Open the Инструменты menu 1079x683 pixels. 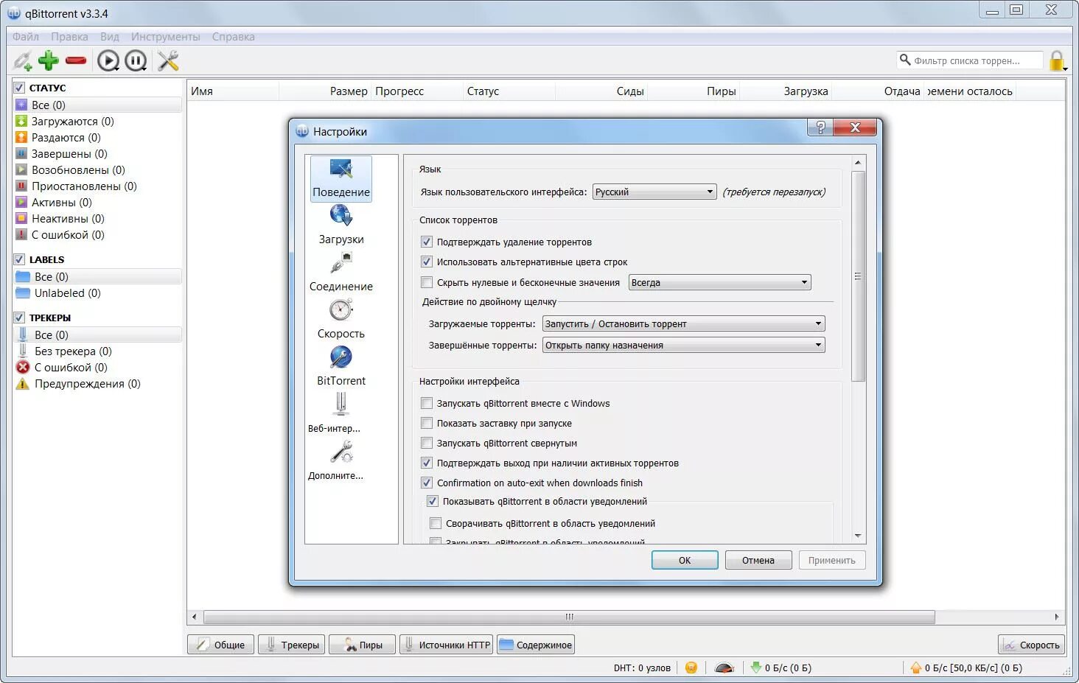(165, 37)
